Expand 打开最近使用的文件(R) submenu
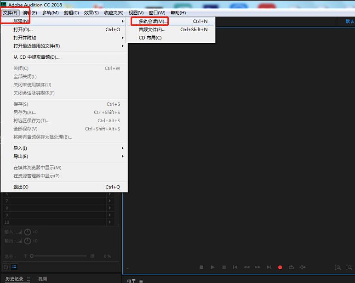The height and width of the screenshot is (283, 355). click(64, 46)
